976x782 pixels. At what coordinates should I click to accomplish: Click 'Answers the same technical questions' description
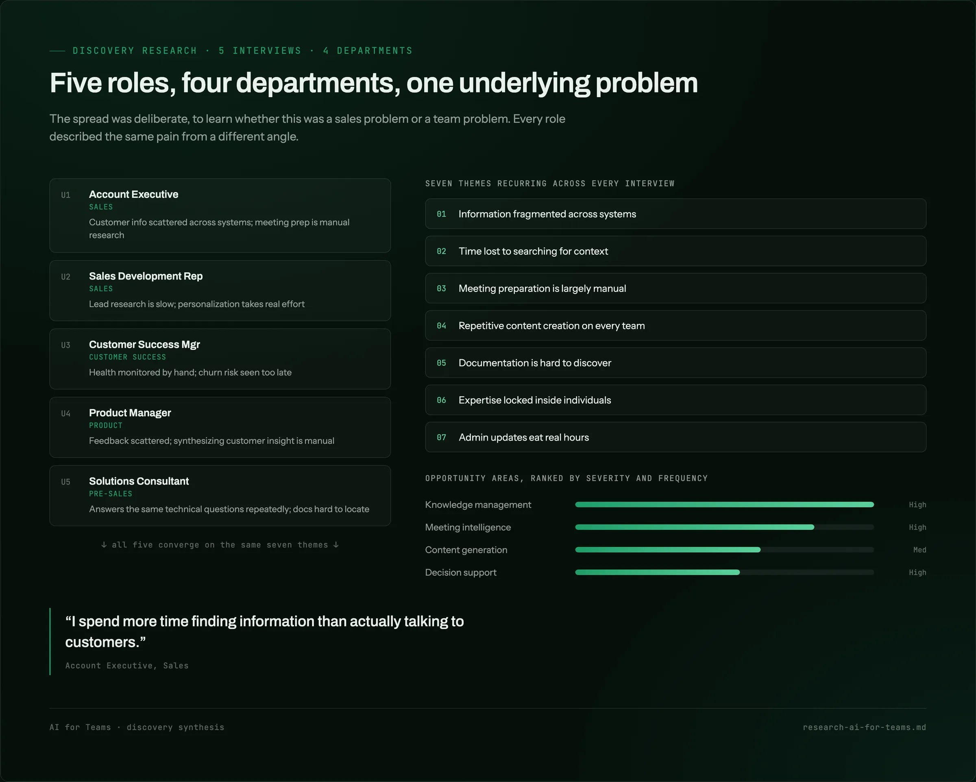click(229, 509)
